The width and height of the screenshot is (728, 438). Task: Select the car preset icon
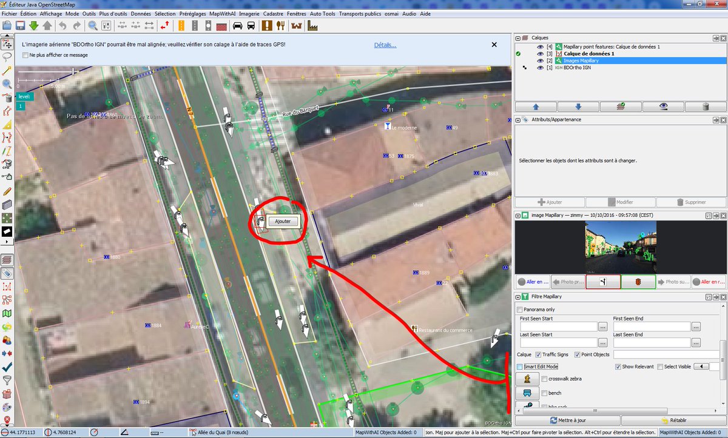pyautogui.click(x=237, y=25)
